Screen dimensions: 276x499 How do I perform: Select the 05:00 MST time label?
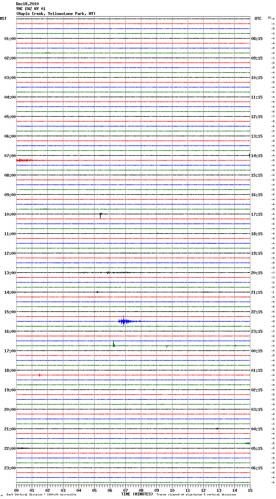pyautogui.click(x=10, y=117)
